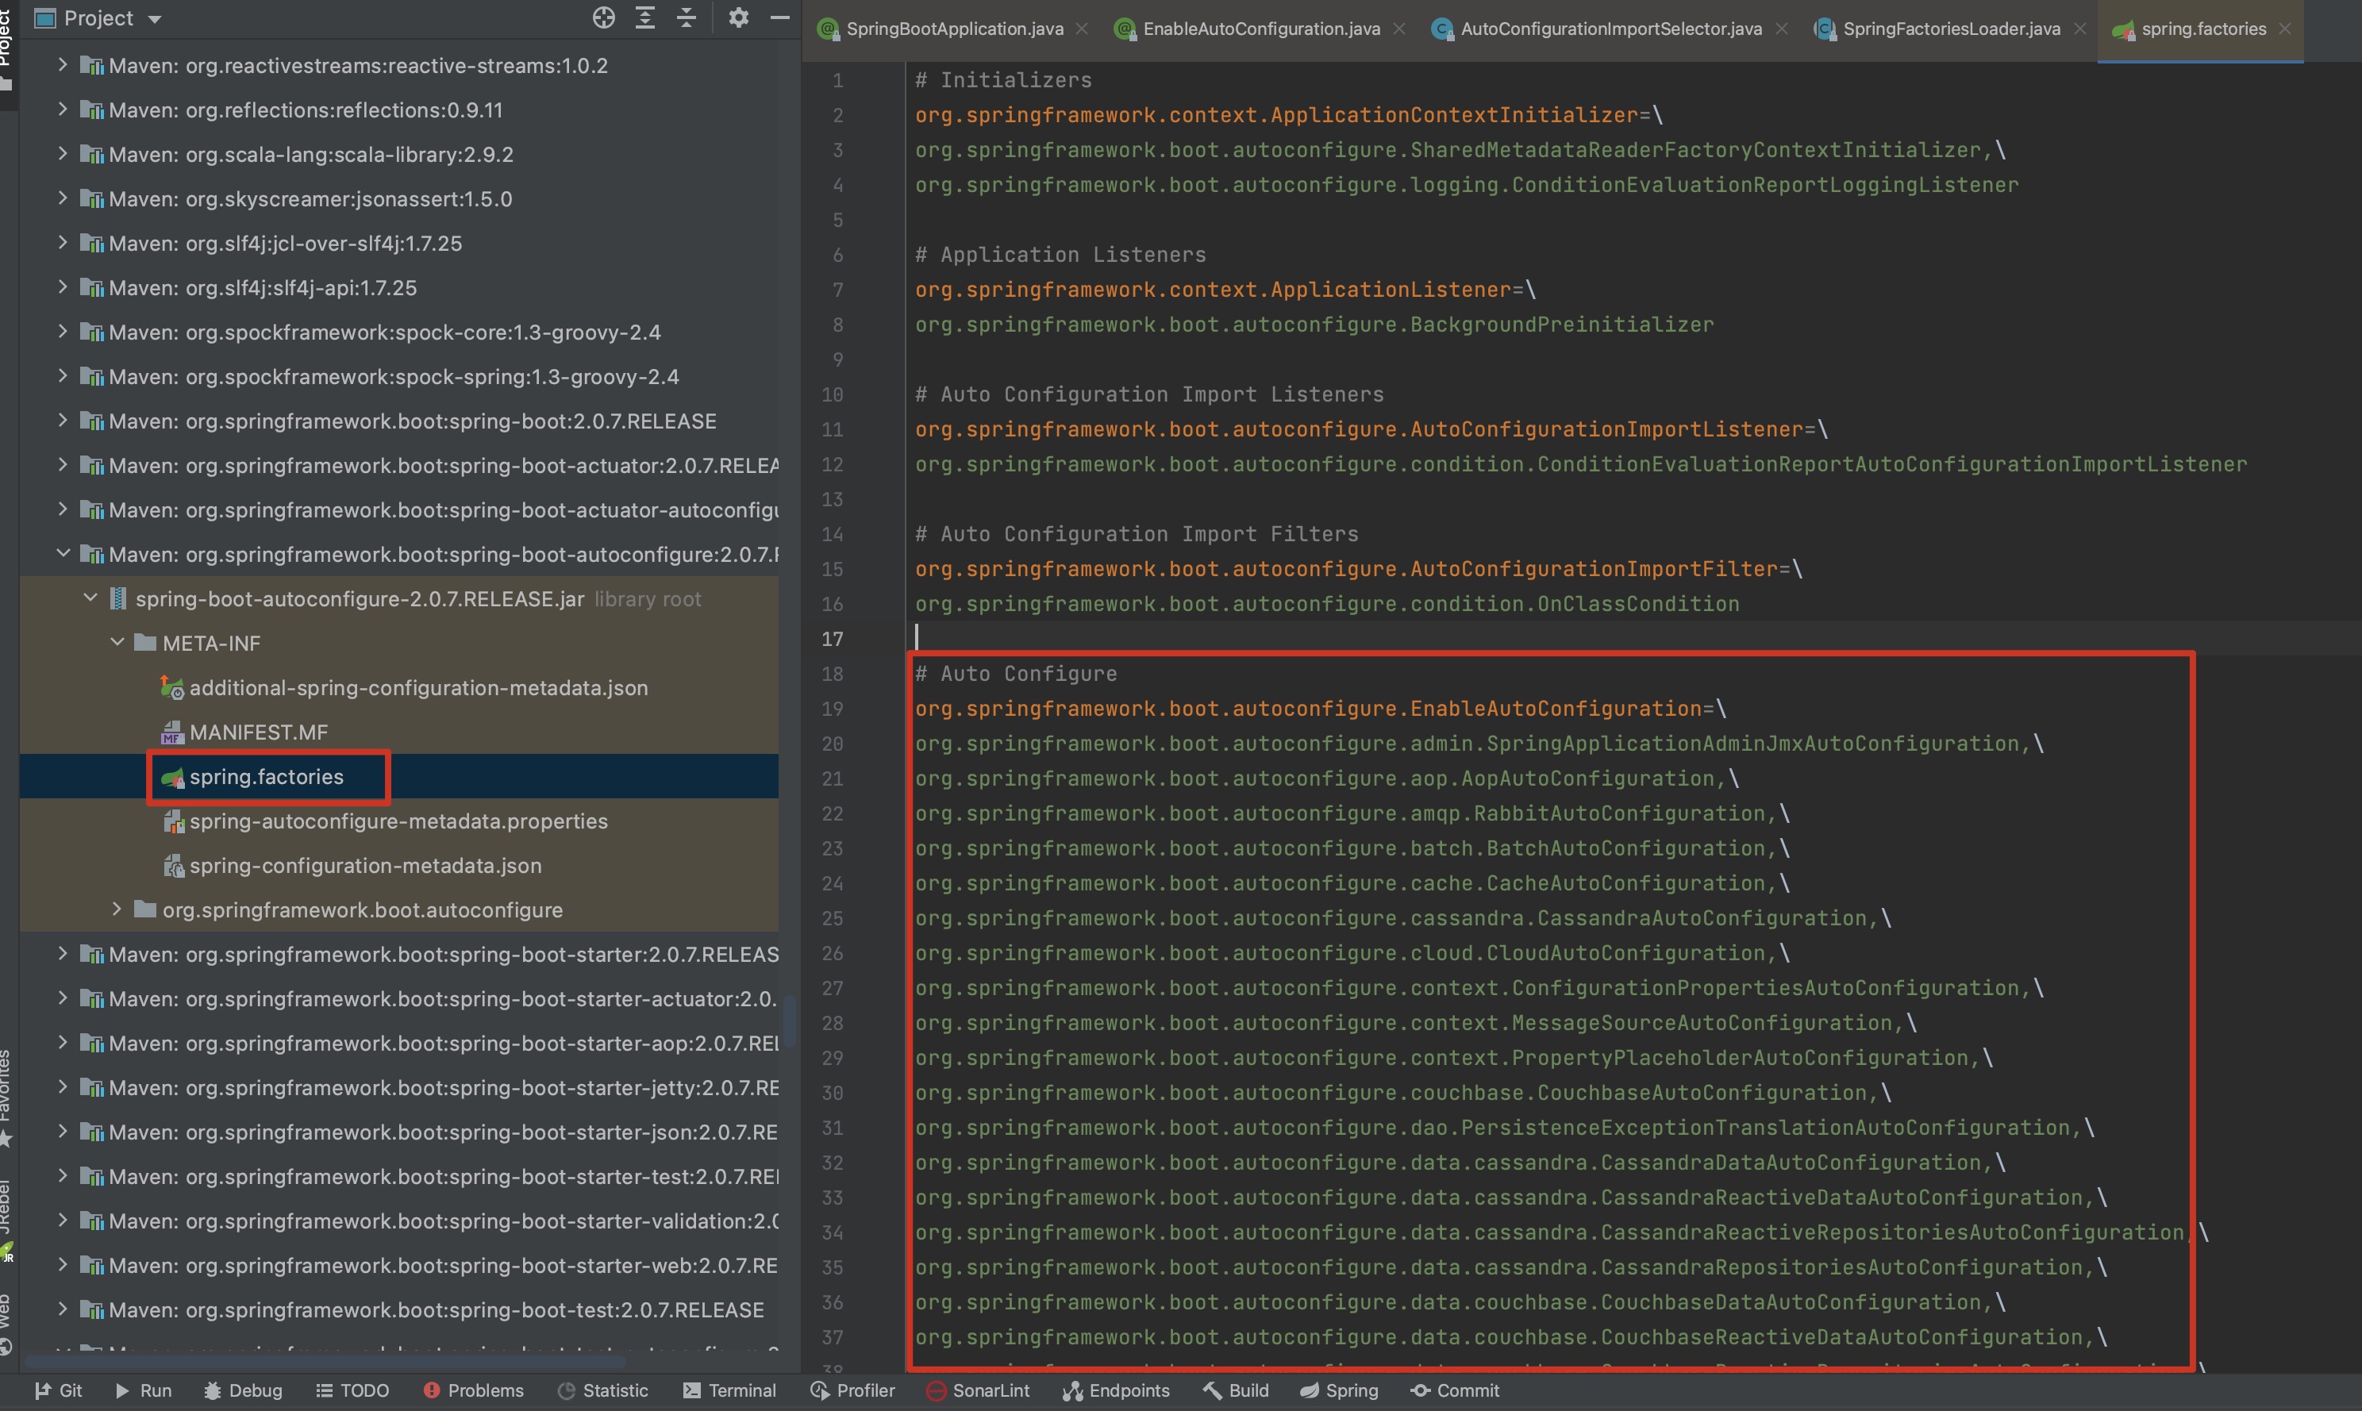The image size is (2362, 1411).
Task: Click the Collapse All icon in Project panel
Action: click(687, 17)
